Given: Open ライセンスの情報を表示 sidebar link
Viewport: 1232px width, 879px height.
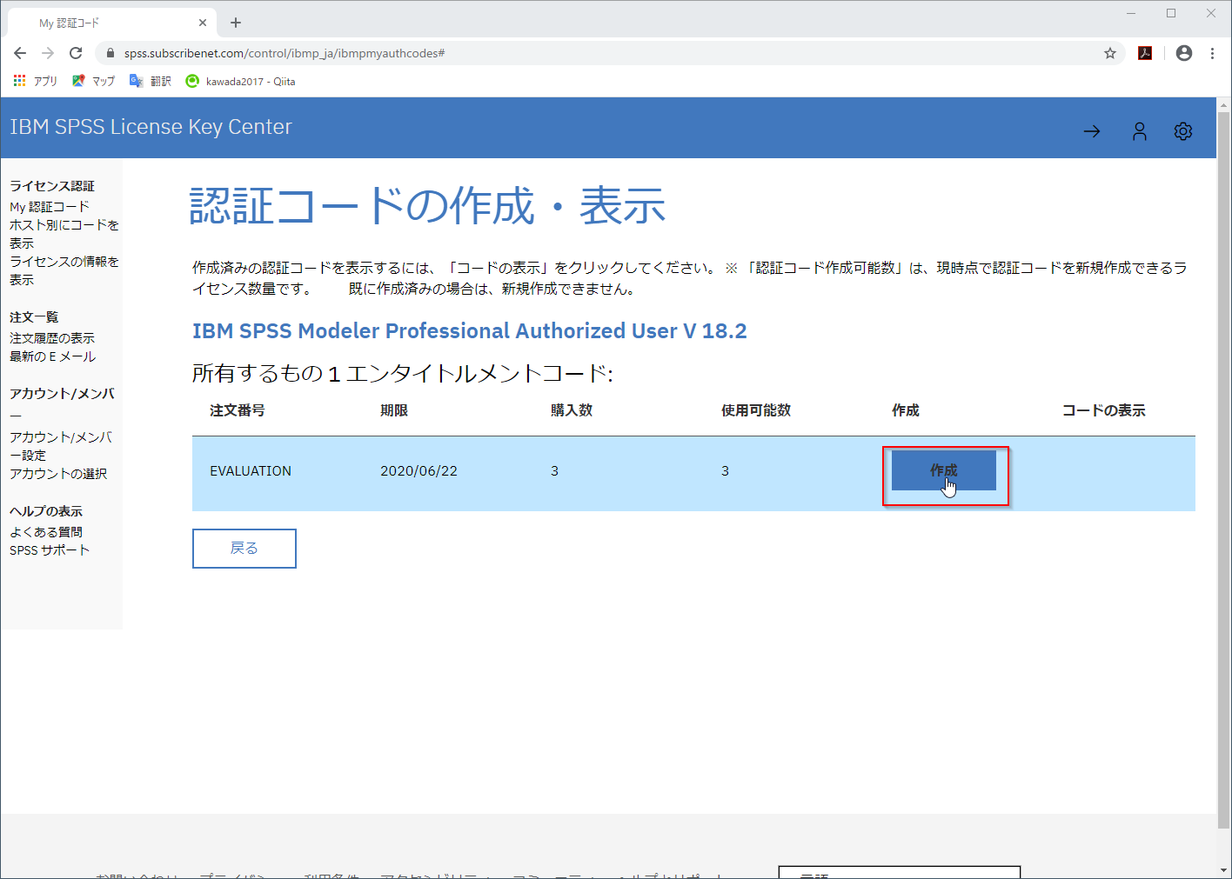Looking at the screenshot, I should (64, 270).
